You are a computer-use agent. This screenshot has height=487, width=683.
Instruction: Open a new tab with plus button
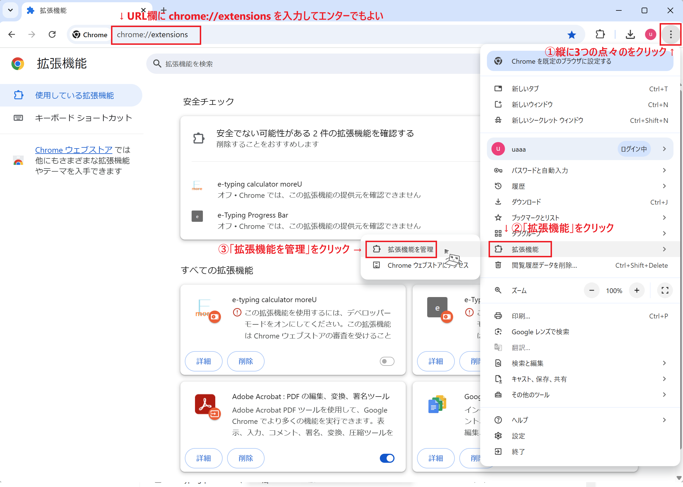click(x=163, y=10)
